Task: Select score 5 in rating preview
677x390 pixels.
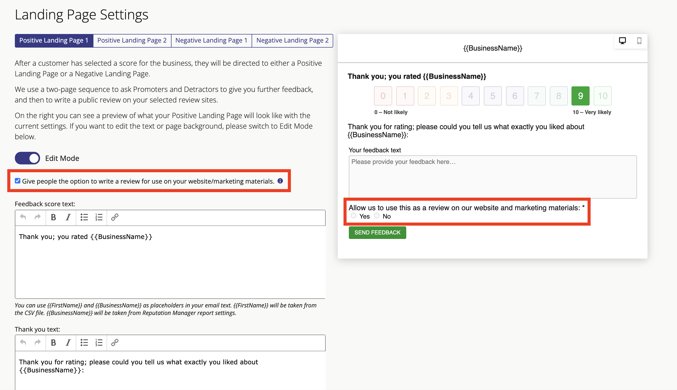Action: 493,96
